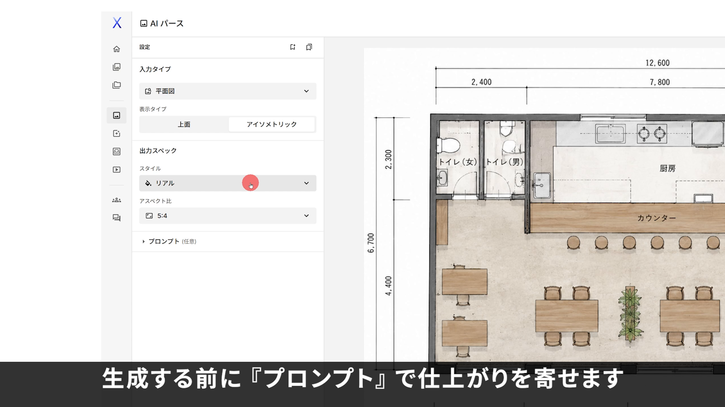Image resolution: width=725 pixels, height=407 pixels.
Task: Click the 2,400 dimension on the plan
Action: point(481,82)
